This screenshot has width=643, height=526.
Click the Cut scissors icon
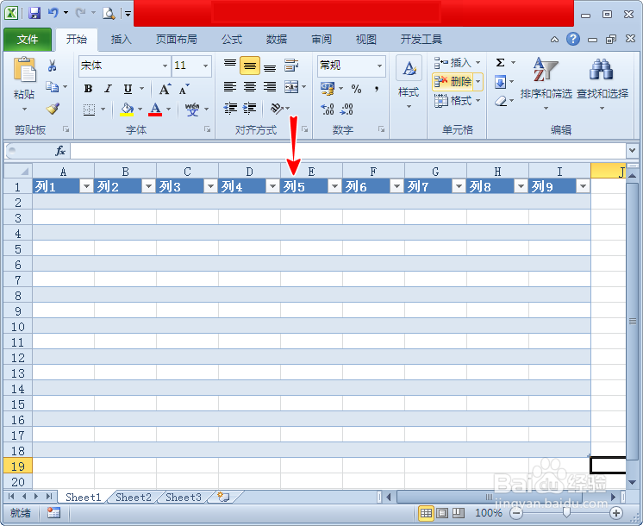point(52,66)
